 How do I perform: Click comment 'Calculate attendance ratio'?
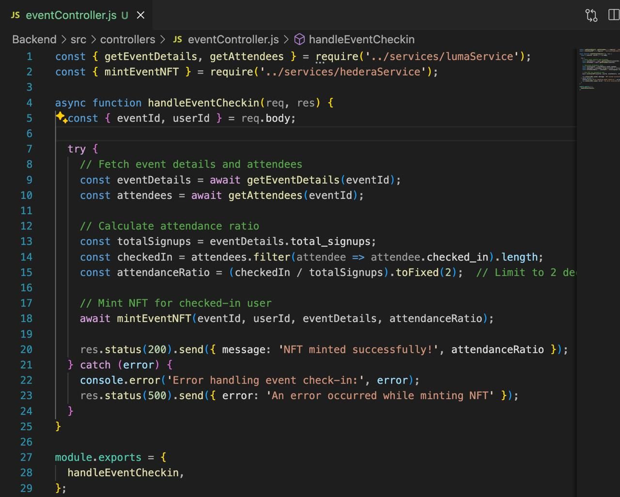(170, 226)
